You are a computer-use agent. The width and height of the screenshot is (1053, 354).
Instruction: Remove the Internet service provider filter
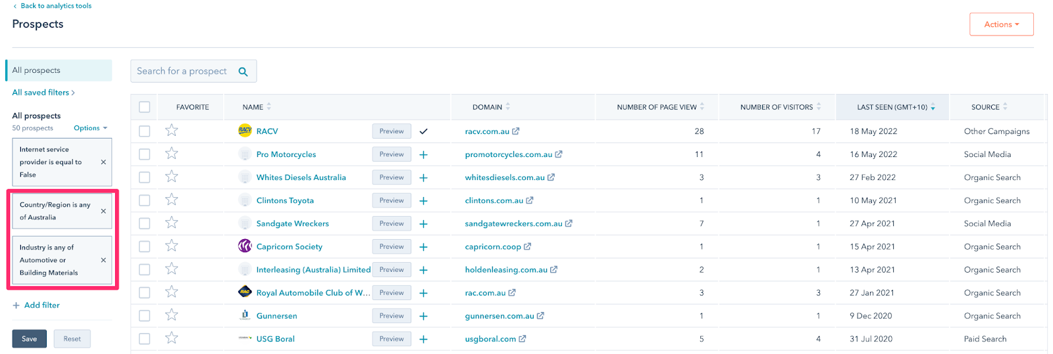pyautogui.click(x=103, y=162)
